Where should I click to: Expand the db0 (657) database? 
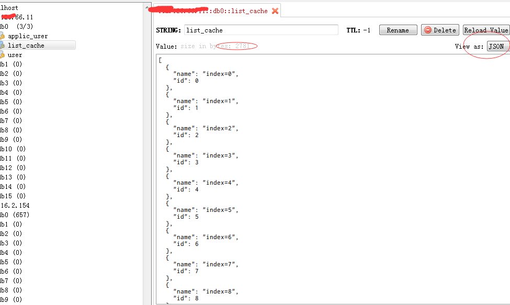point(15,214)
